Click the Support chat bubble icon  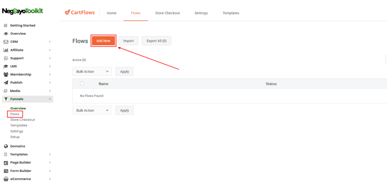[x=6, y=58]
